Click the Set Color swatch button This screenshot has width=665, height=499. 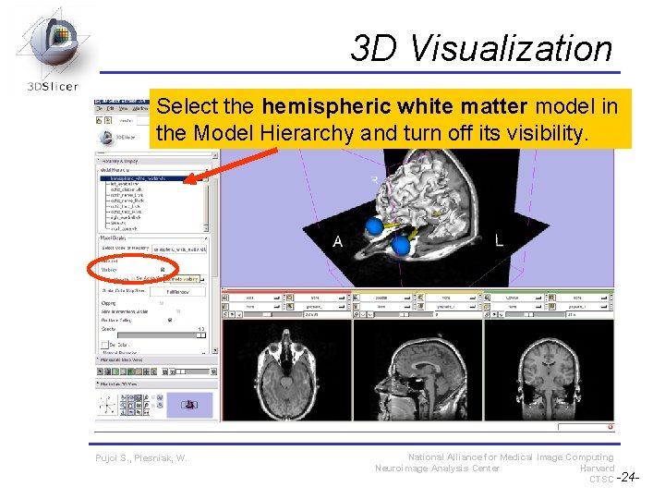(104, 345)
